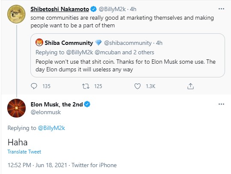
Task: Click the @elonmusk handle
Action: pos(46,112)
